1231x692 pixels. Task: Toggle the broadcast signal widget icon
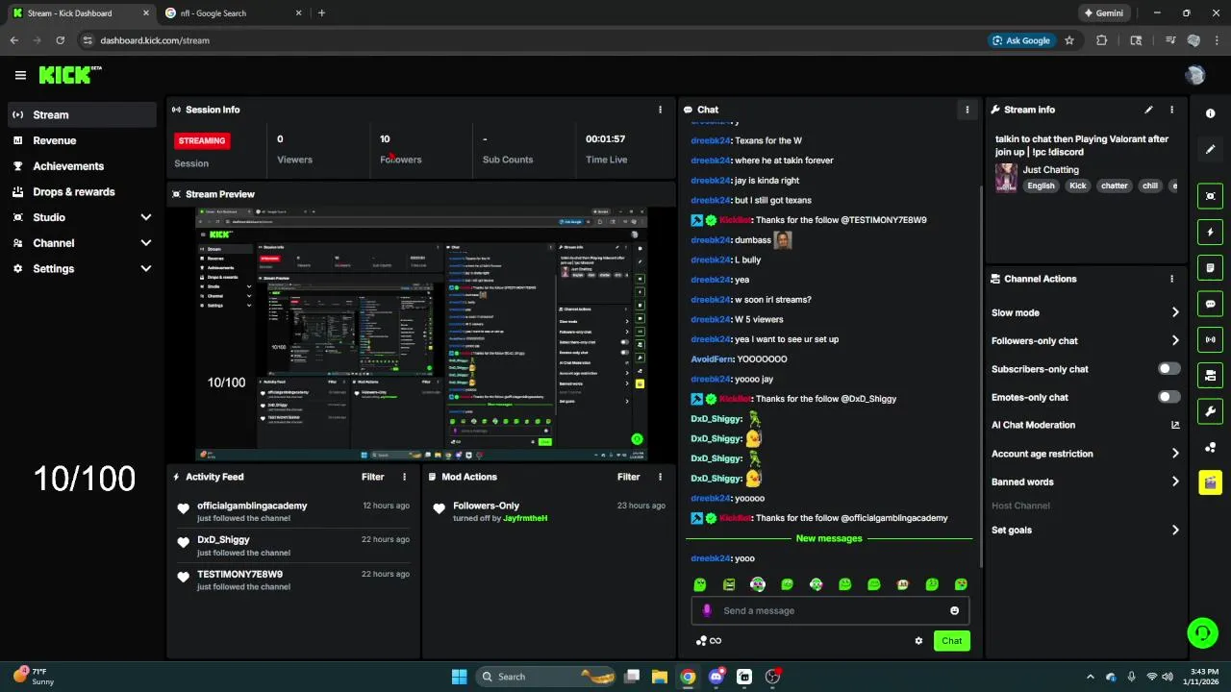(1210, 339)
